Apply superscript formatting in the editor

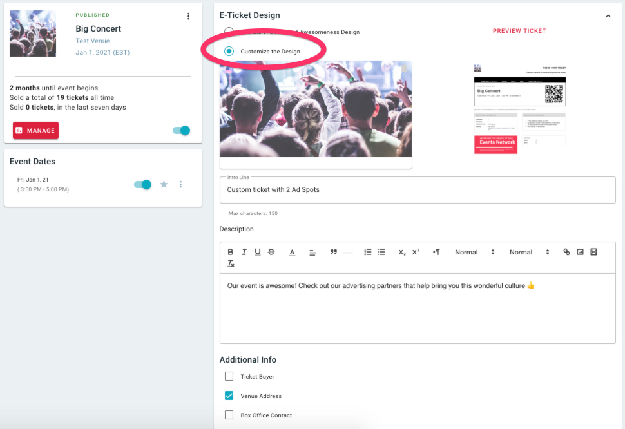click(416, 252)
